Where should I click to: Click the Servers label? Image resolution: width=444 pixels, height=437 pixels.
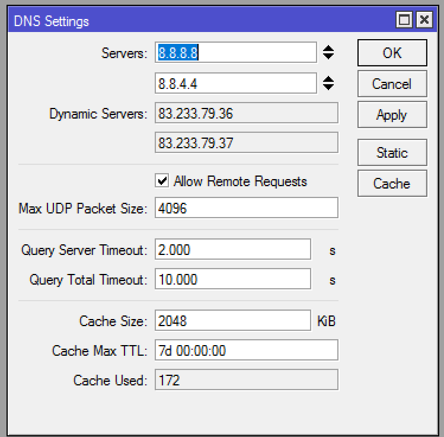[124, 53]
